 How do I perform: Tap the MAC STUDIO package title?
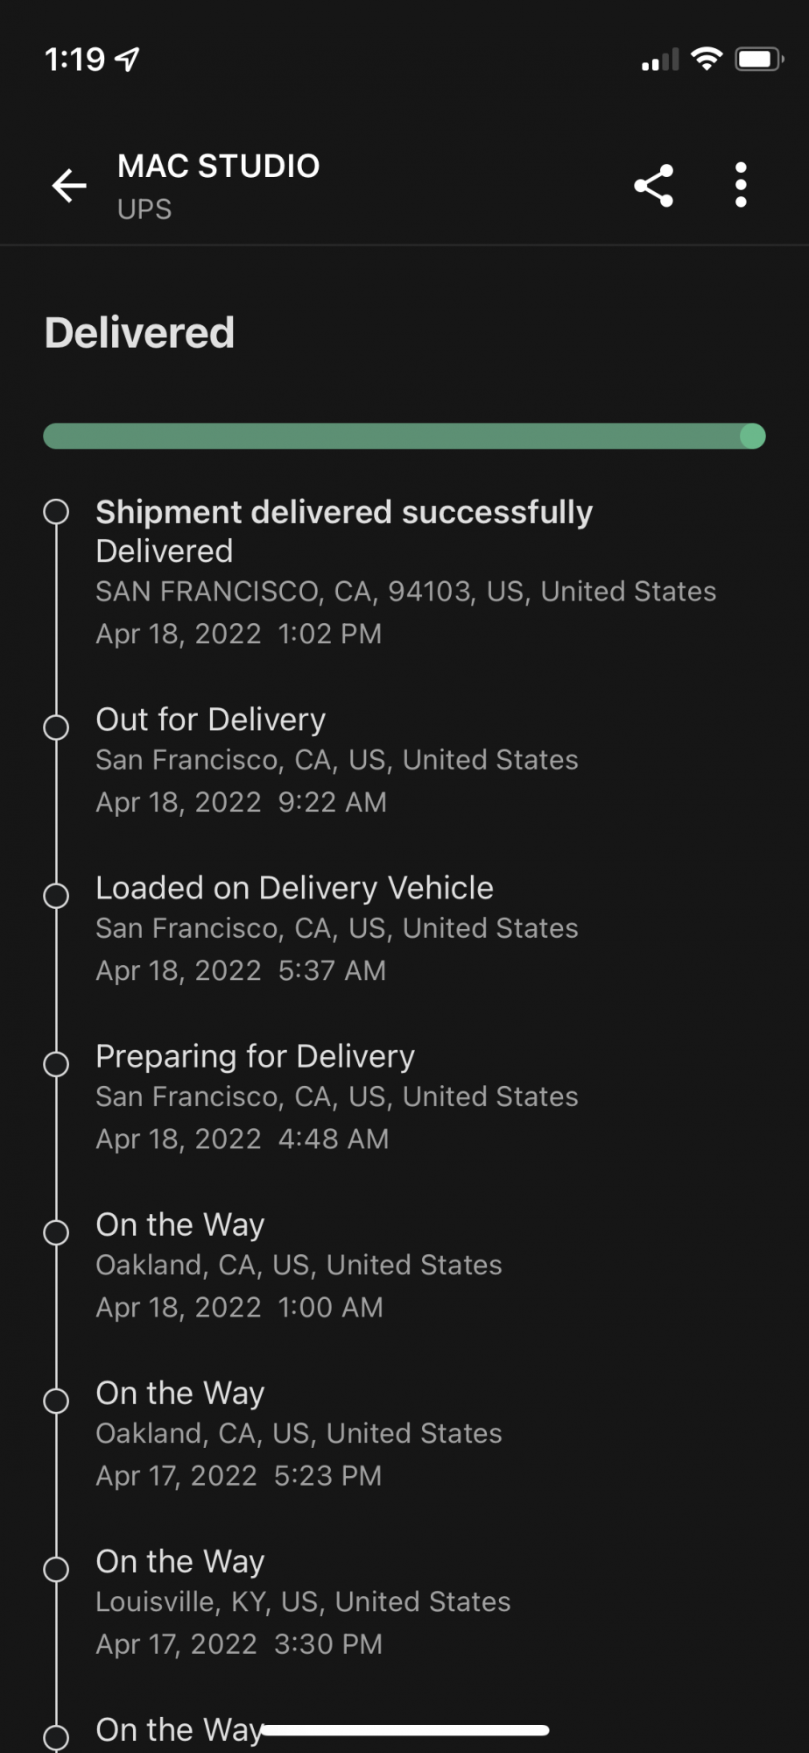click(219, 167)
